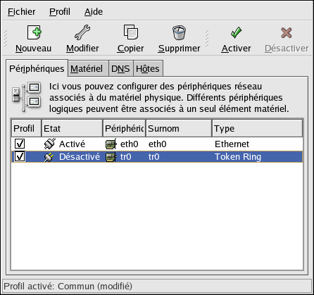The width and height of the screenshot is (314, 295).
Task: Click the Copier documents icon
Action: point(131,32)
